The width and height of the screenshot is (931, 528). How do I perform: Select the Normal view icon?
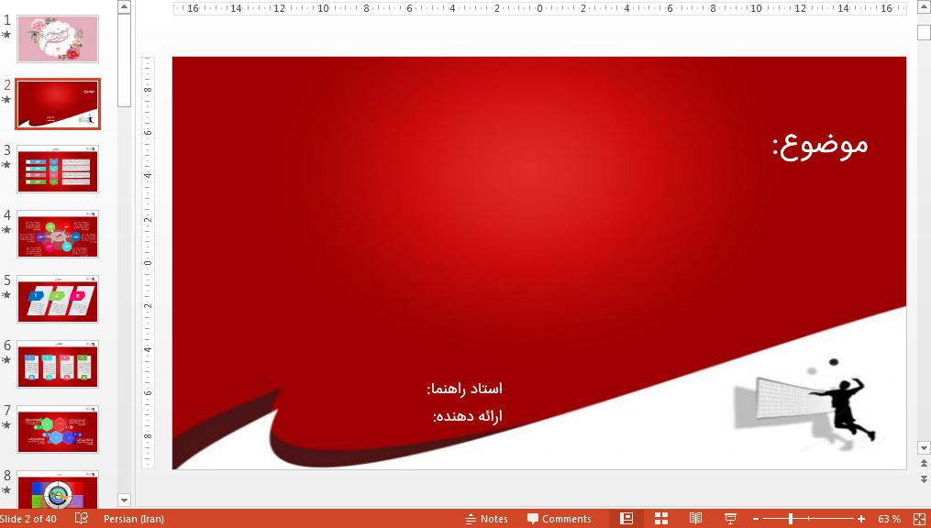click(x=626, y=518)
